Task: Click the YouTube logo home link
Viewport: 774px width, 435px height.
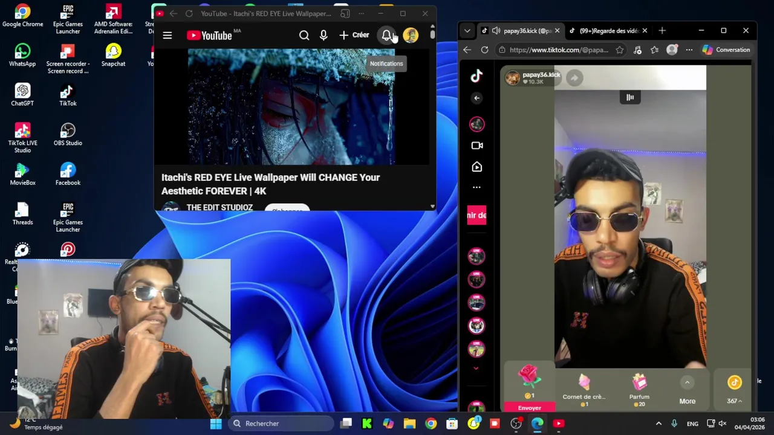Action: click(209, 36)
